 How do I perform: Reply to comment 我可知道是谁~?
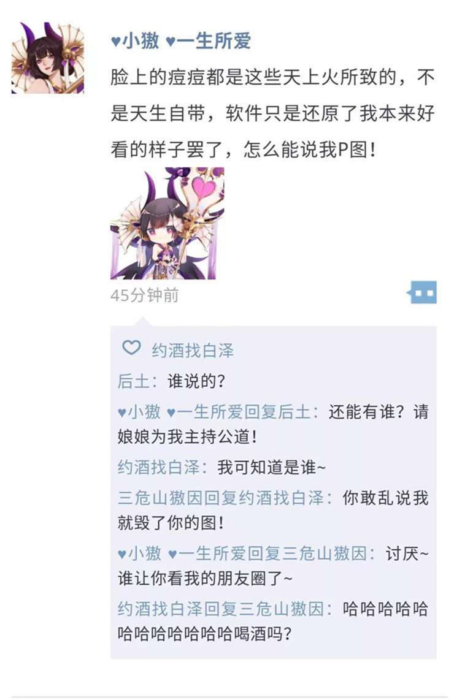[272, 468]
